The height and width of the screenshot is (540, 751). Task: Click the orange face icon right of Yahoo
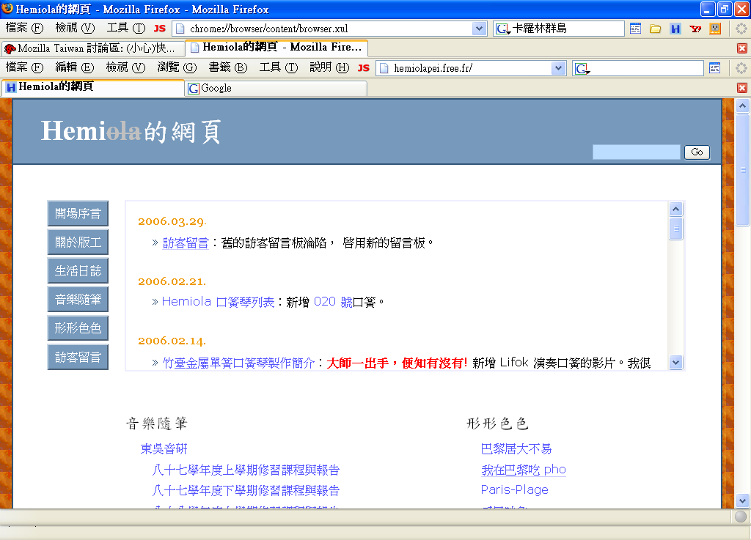[x=715, y=29]
